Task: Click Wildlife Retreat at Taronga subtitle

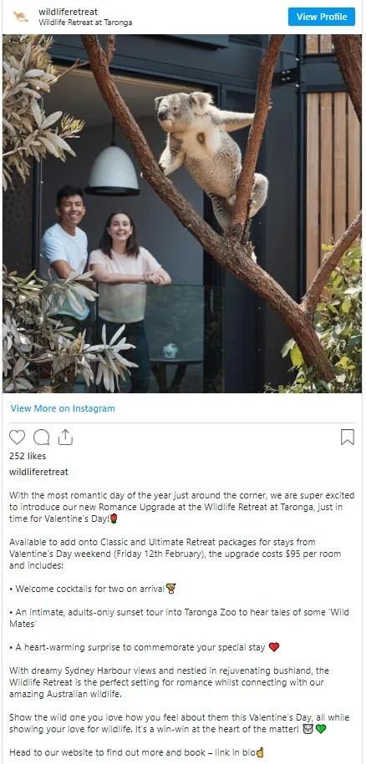Action: (85, 23)
